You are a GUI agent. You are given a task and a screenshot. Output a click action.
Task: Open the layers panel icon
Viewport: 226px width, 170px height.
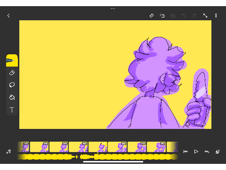coord(218,152)
